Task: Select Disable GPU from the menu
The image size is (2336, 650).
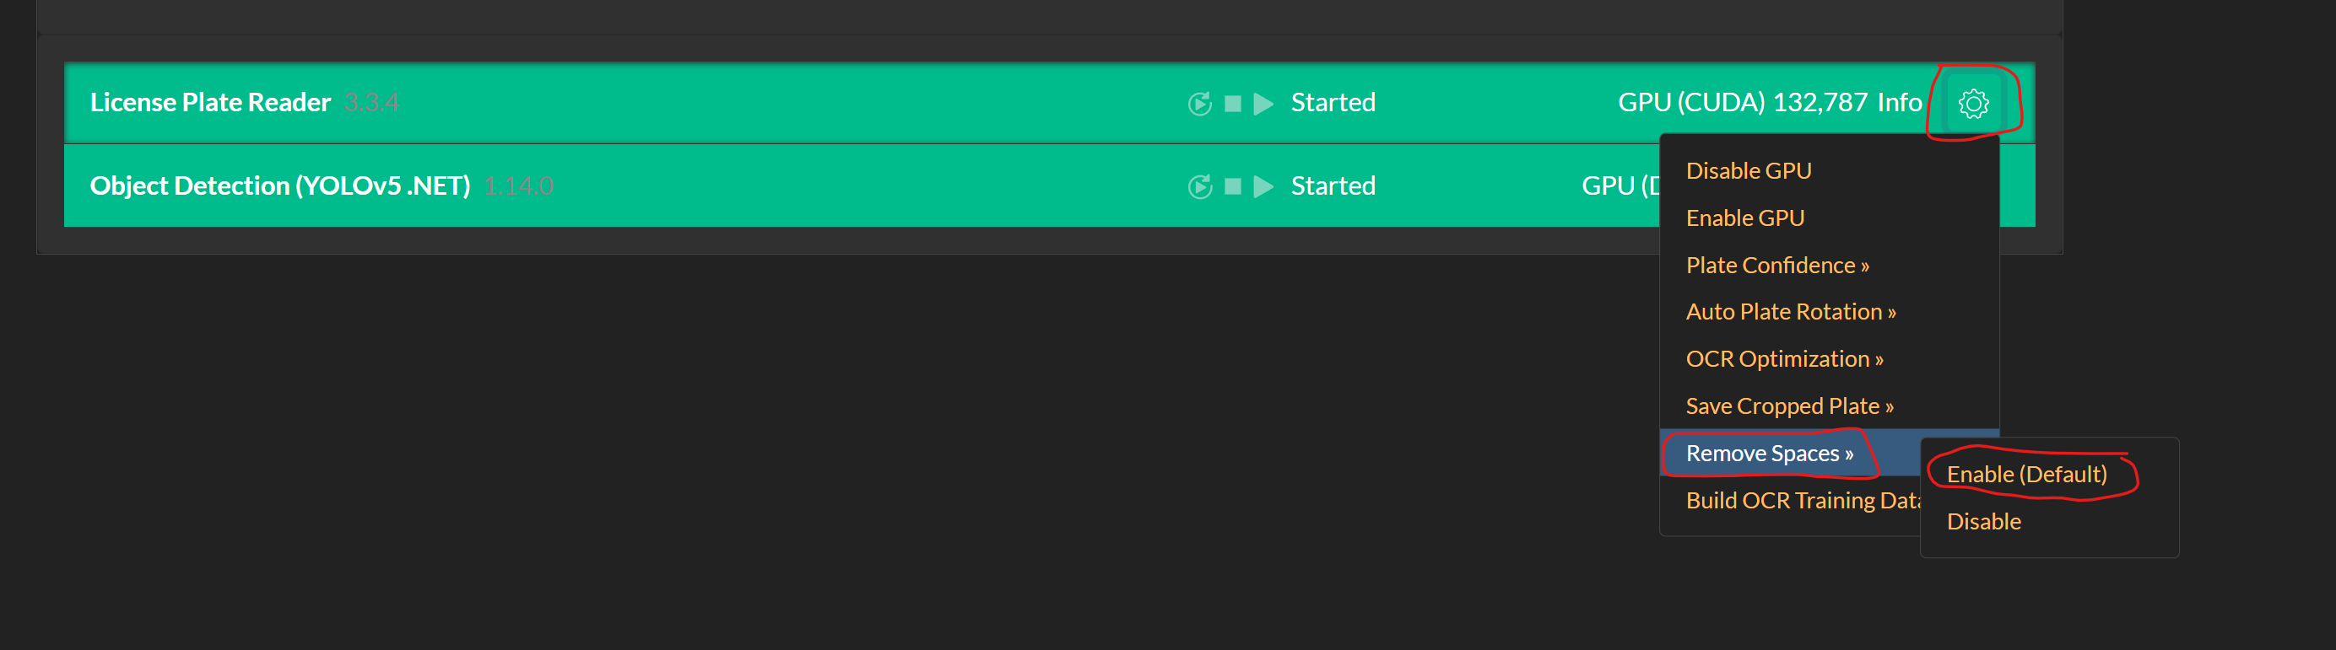Action: (x=1748, y=171)
